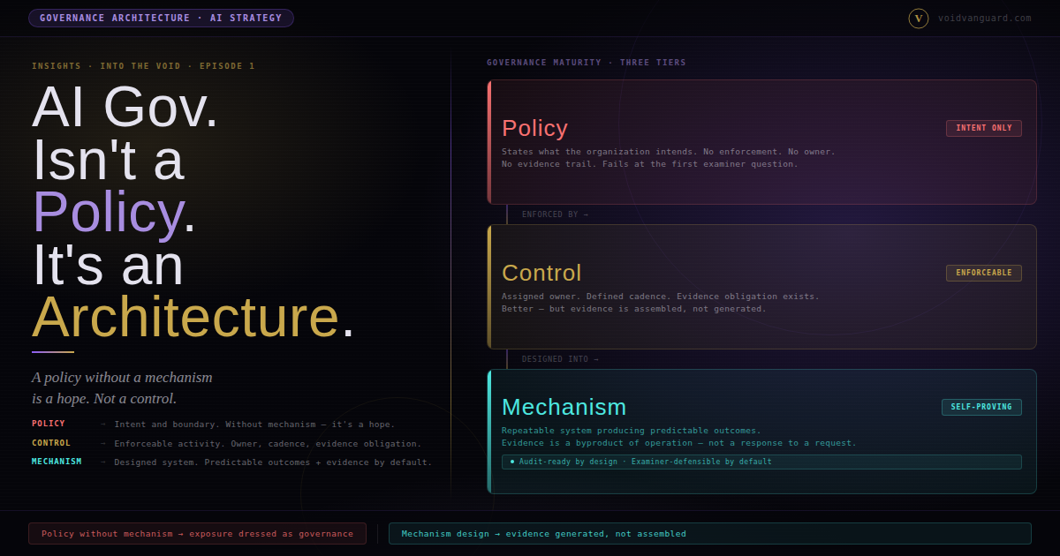This screenshot has height=556, width=1060.
Task: Click 'Intent and boundary' legend description
Action: [x=254, y=425]
